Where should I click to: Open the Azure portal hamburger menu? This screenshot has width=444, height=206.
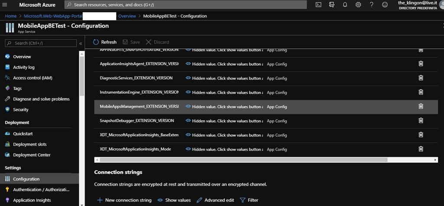pos(4,5)
